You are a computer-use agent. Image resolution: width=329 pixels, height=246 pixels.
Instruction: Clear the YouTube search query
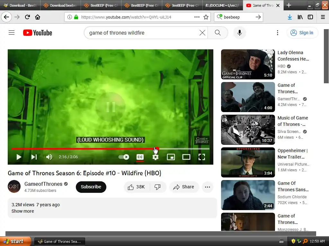pyautogui.click(x=202, y=33)
